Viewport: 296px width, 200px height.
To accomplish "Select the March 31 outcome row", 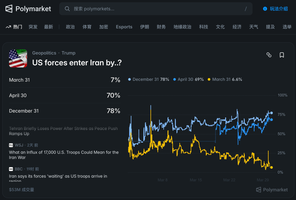I will (64, 80).
